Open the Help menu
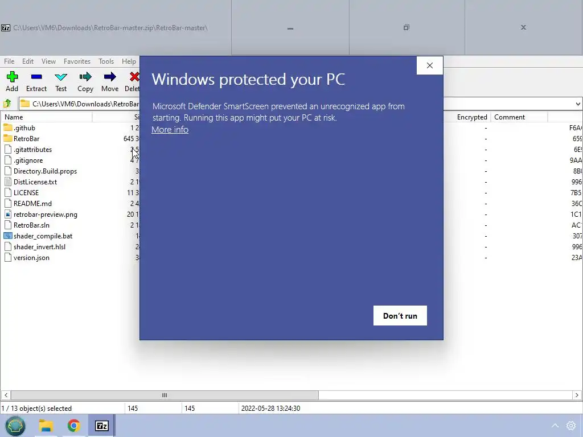Image resolution: width=583 pixels, height=437 pixels. point(129,61)
